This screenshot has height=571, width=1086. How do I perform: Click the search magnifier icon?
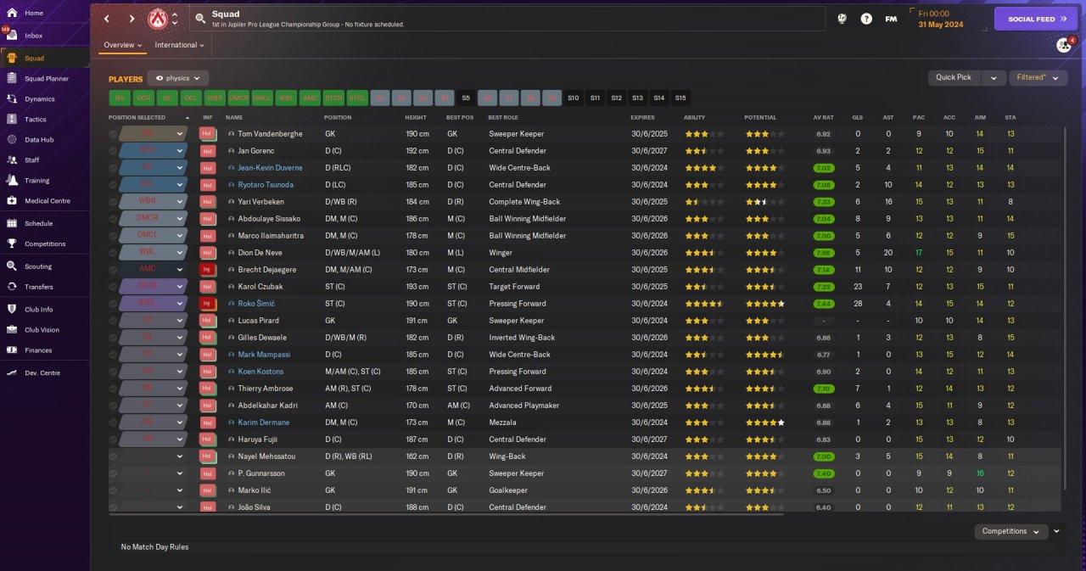pos(199,18)
